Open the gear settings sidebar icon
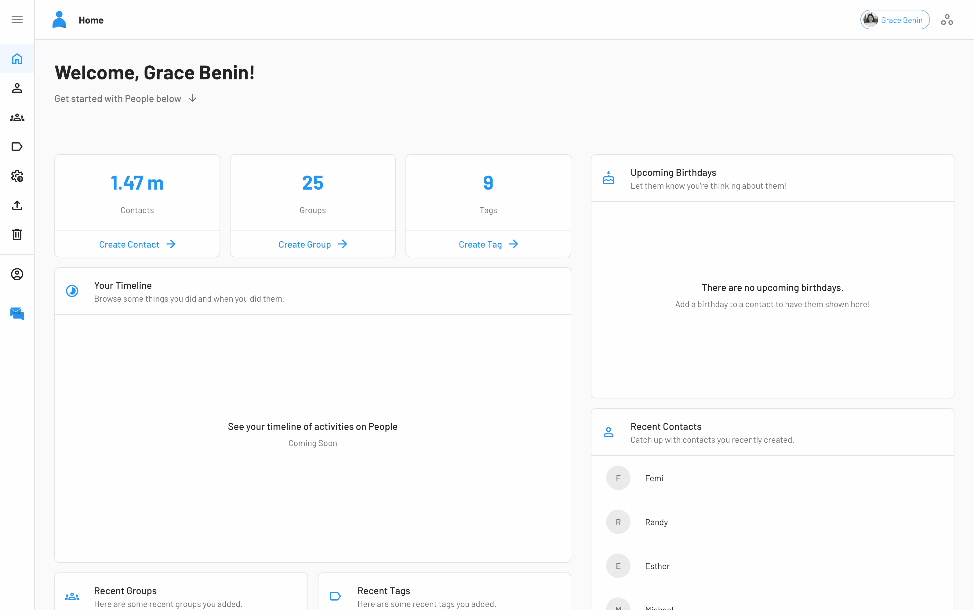The height and width of the screenshot is (610, 974). pyautogui.click(x=17, y=176)
